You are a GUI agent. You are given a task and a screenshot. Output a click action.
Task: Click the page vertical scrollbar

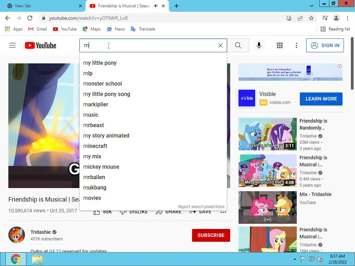point(352,63)
